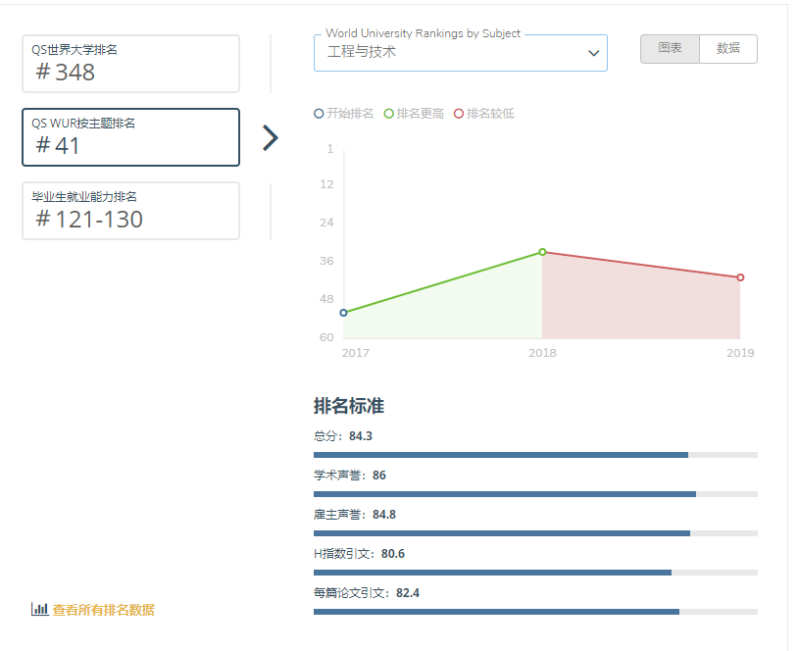Screen dimensions: 798x651
Task: Click the 总分 84.3 score bar
Action: [534, 455]
